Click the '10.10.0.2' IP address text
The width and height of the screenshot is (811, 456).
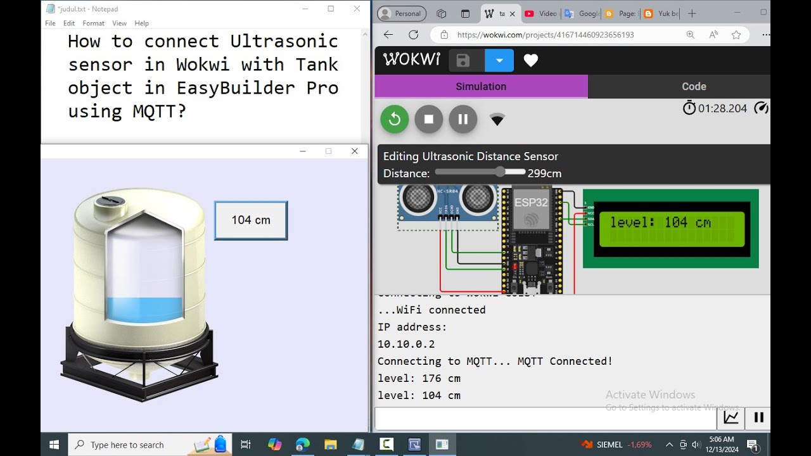pos(406,344)
